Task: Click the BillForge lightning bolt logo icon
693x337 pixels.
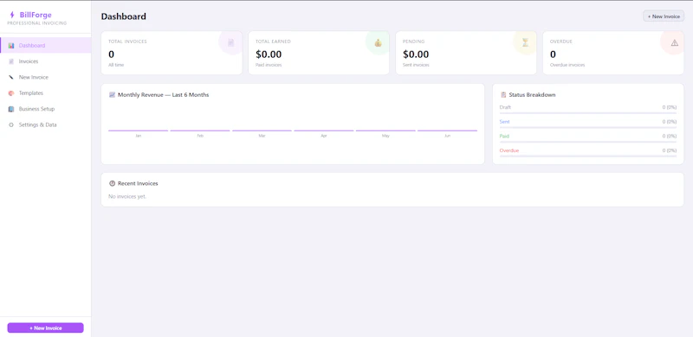Action: [12, 15]
